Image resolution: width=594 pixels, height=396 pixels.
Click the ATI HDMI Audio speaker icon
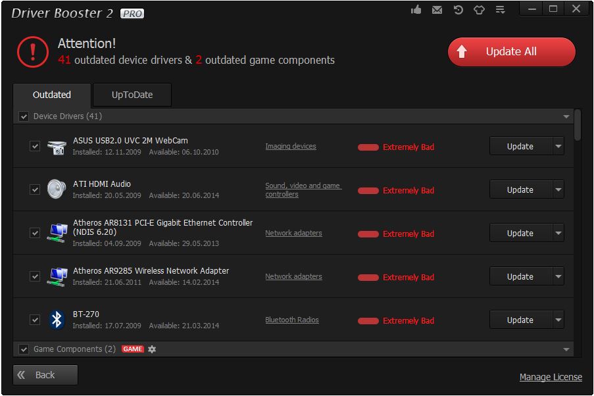57,189
